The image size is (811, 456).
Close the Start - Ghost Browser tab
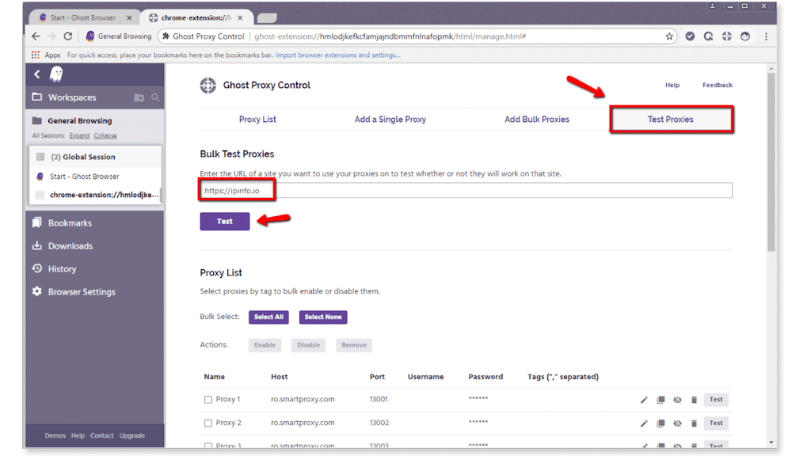point(129,17)
